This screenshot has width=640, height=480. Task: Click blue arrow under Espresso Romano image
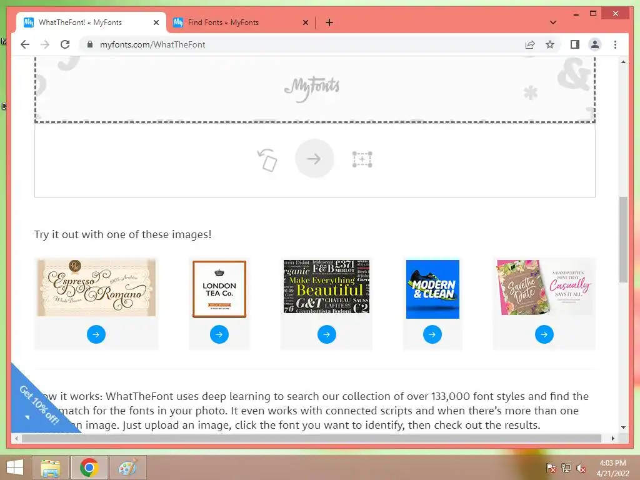pos(96,334)
